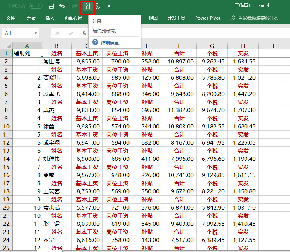
Task: Select header cell 合计 in row 1
Action: pos(179,53)
